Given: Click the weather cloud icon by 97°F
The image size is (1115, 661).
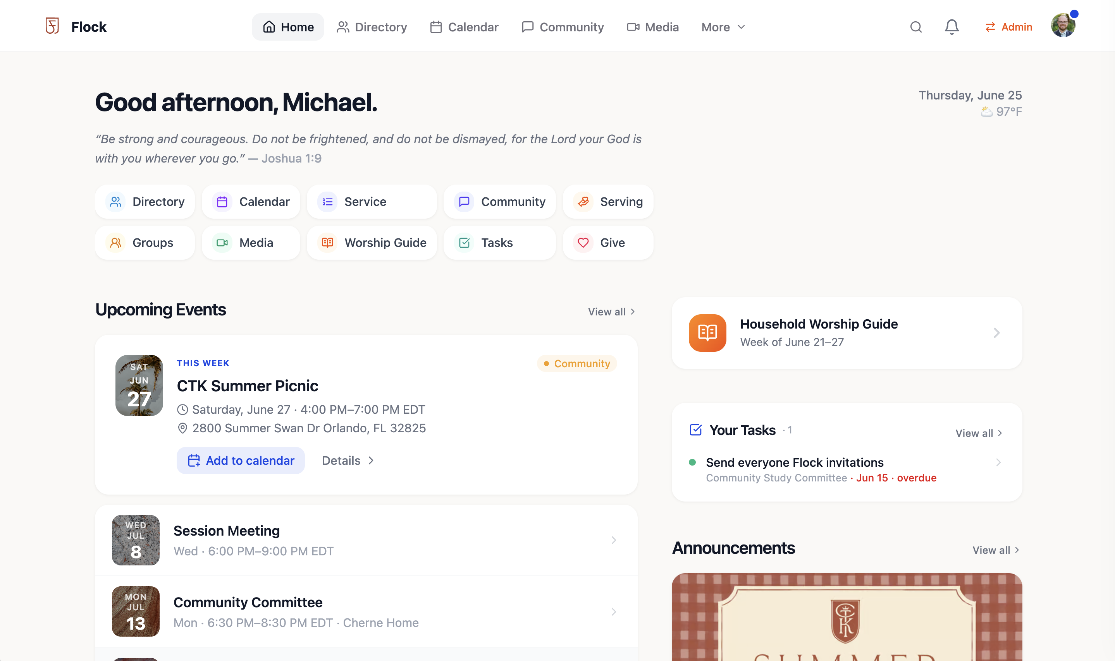Looking at the screenshot, I should click(987, 112).
